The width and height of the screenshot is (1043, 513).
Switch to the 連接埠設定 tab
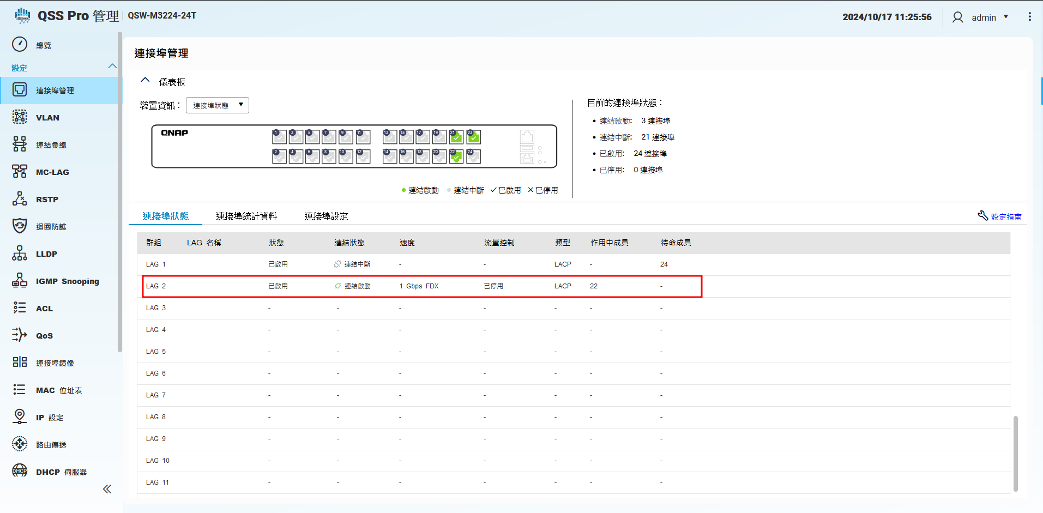click(326, 216)
